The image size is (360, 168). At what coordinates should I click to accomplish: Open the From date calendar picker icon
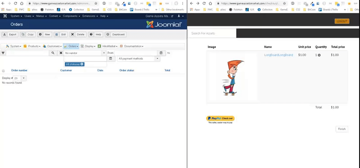pos(161,53)
